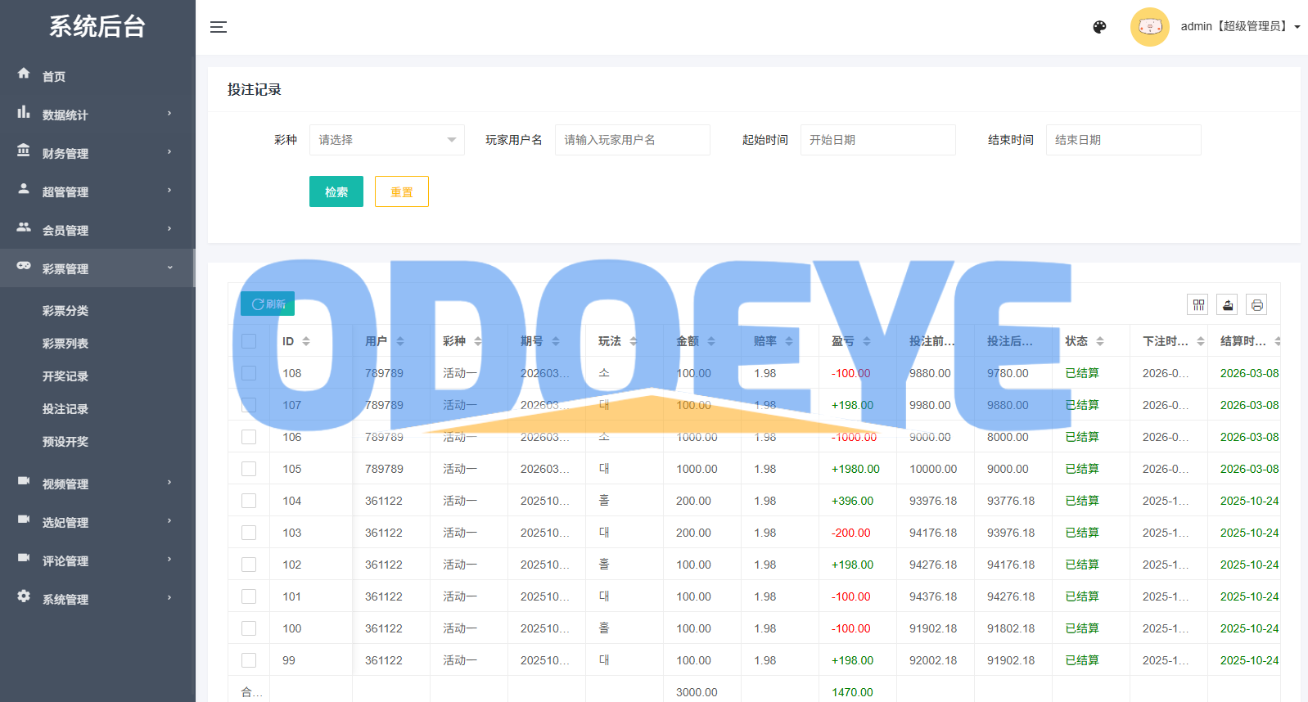This screenshot has width=1308, height=702.
Task: Open the column filter grid icon
Action: pos(1197,305)
